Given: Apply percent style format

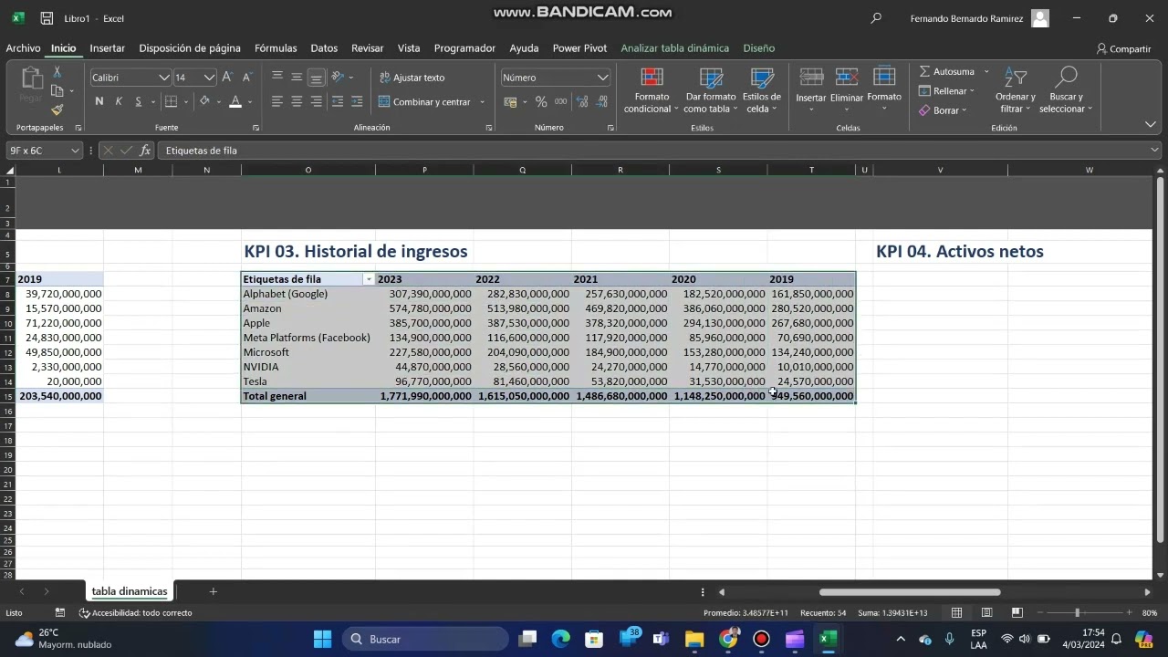Looking at the screenshot, I should pos(541,101).
